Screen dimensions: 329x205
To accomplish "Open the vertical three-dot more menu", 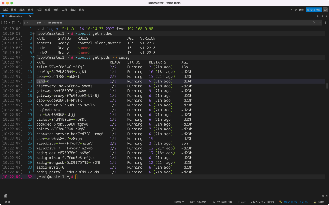I will [325, 23].
